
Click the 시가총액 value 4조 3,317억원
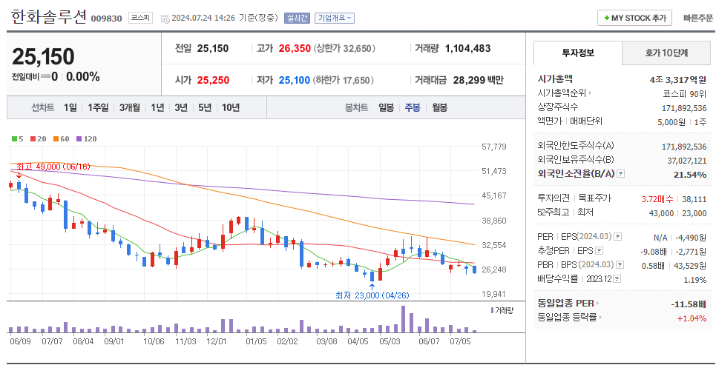coord(678,80)
